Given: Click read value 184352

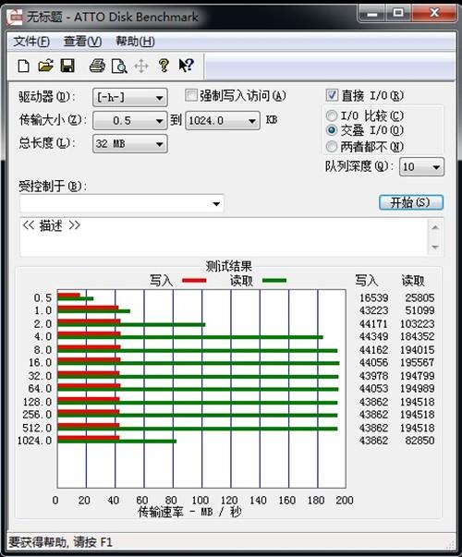Looking at the screenshot, I should [x=418, y=336].
